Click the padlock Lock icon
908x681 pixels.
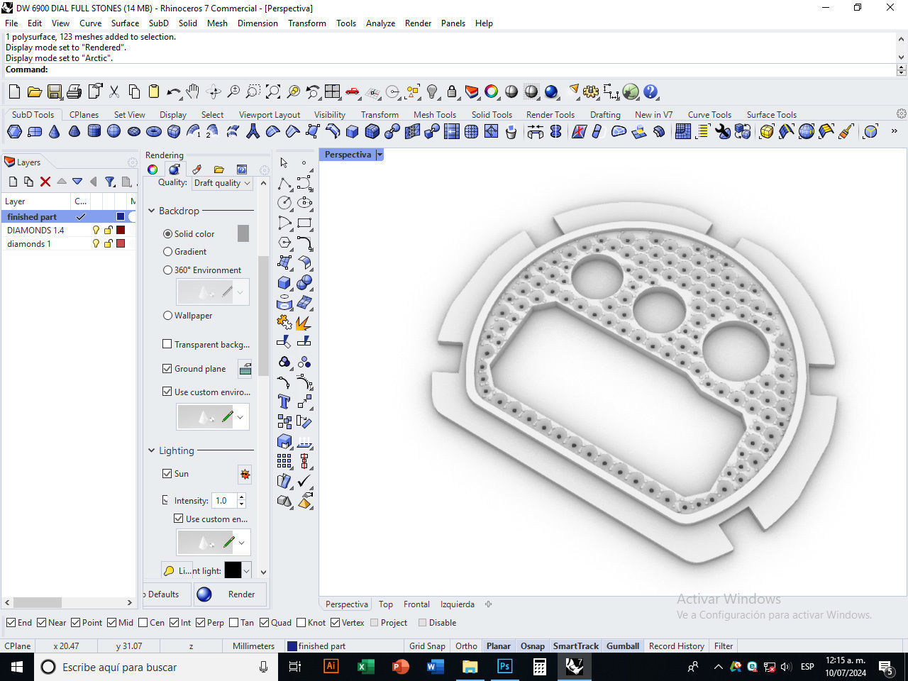tap(452, 92)
